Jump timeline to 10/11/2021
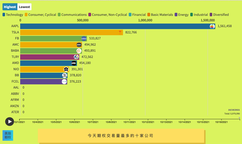Viewport: 242px width, 144px height. point(129,122)
